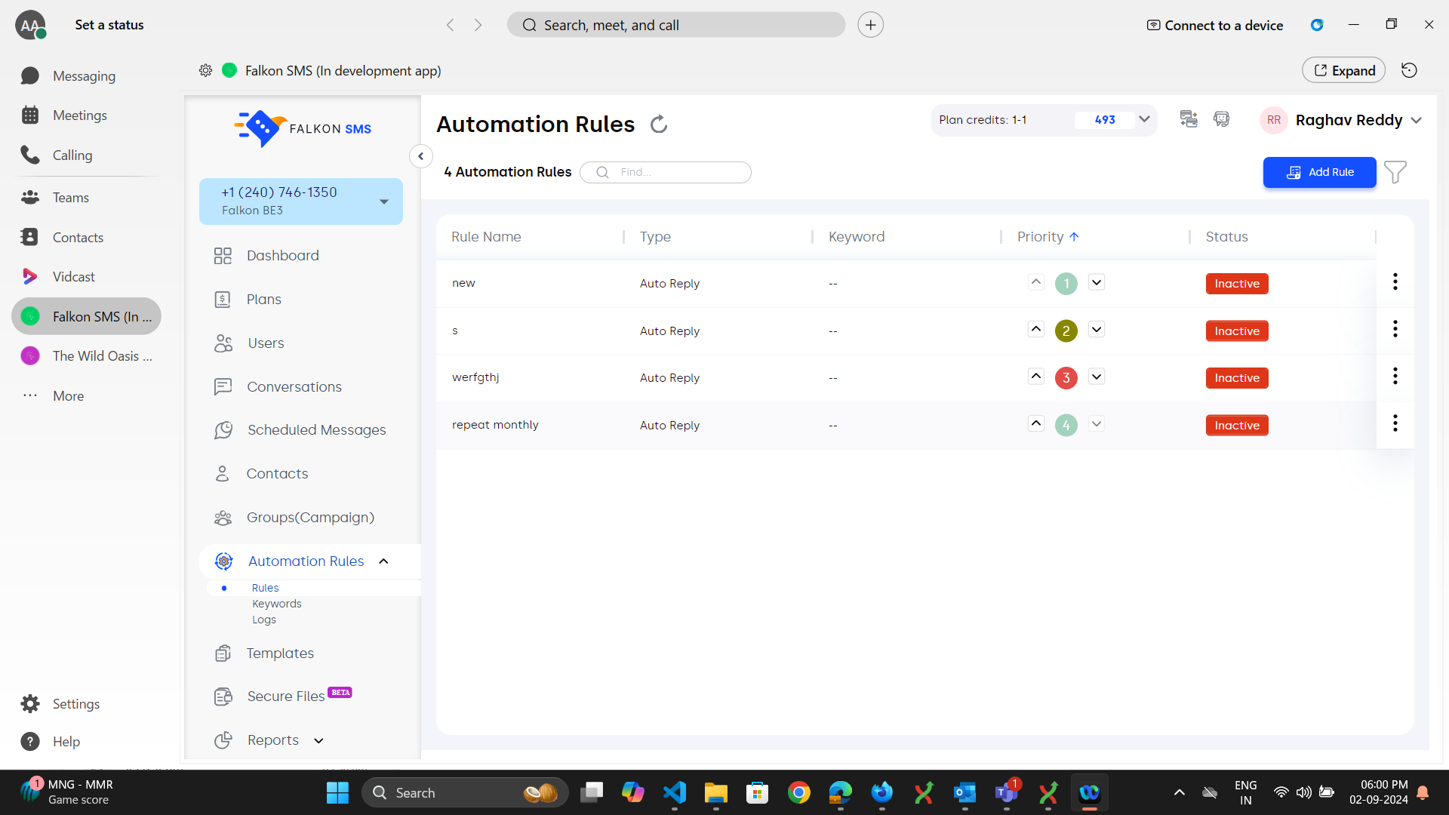Move 'repeat monthly' priority up
The height and width of the screenshot is (815, 1449).
coord(1035,423)
